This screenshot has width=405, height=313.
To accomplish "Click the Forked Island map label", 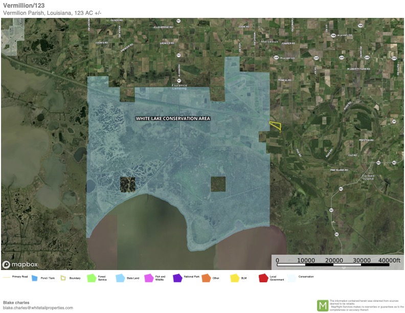I will 368,177.
